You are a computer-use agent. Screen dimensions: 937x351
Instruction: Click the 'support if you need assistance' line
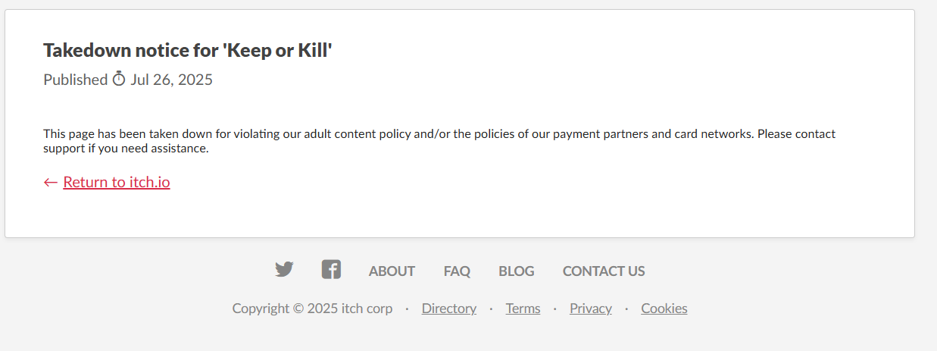[x=126, y=149]
